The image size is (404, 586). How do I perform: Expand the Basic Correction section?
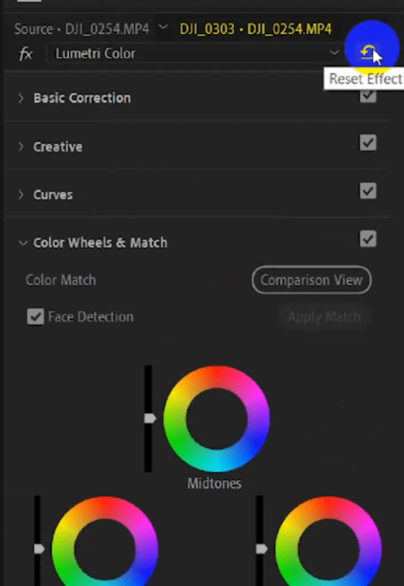point(21,98)
